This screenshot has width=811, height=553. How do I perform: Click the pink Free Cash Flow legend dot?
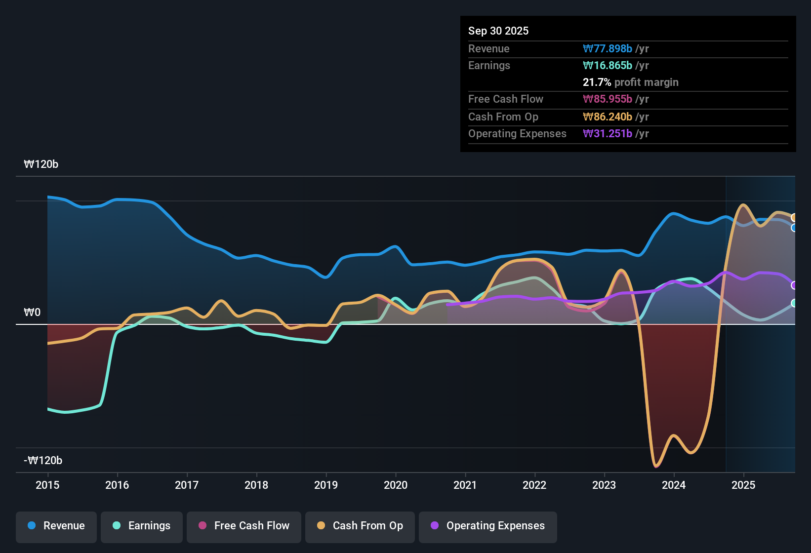(203, 526)
